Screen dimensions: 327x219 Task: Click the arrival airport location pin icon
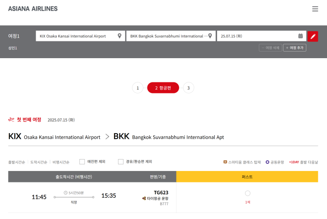pyautogui.click(x=210, y=36)
